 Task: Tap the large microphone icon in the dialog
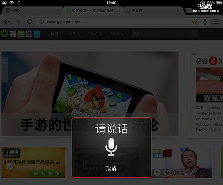[x=111, y=147]
